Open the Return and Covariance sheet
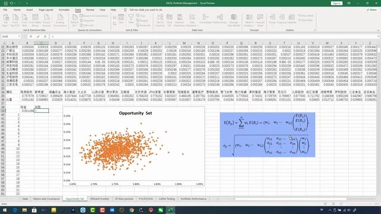The image size is (381, 214). point(46,199)
